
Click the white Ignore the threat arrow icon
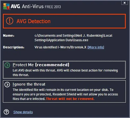pyautogui.click(x=7, y=85)
